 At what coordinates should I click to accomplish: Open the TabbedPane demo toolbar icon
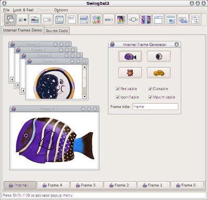tap(158, 20)
